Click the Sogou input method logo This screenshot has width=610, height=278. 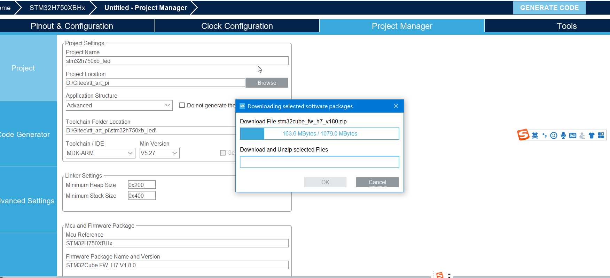pos(523,134)
